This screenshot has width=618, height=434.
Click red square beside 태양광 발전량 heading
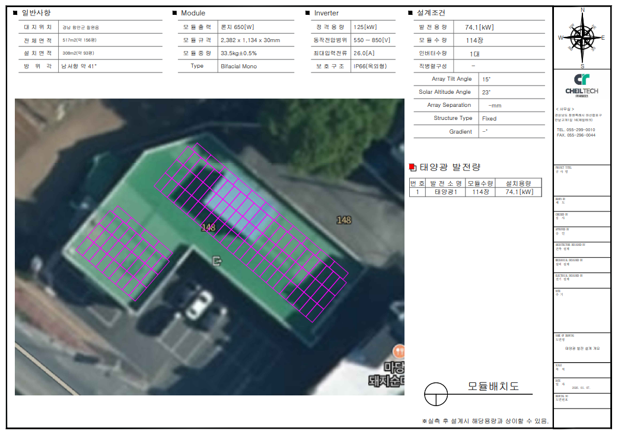point(413,167)
